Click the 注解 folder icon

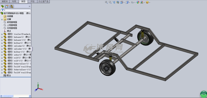pyautogui.click(x=5, y=19)
